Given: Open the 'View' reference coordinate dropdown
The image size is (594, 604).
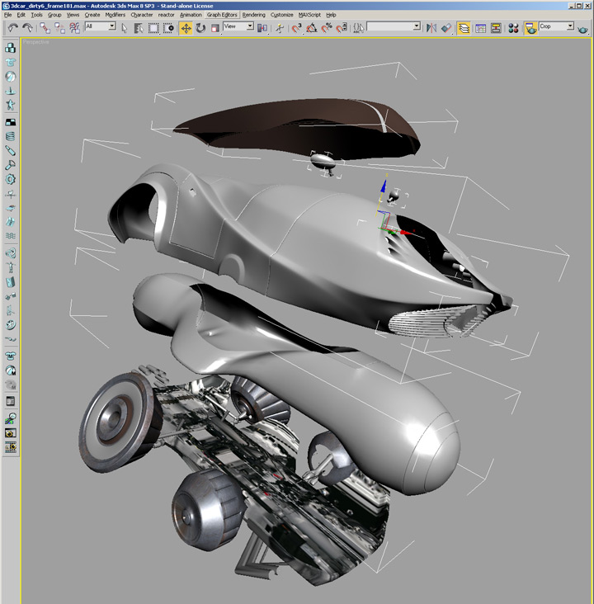Looking at the screenshot, I should [x=238, y=27].
